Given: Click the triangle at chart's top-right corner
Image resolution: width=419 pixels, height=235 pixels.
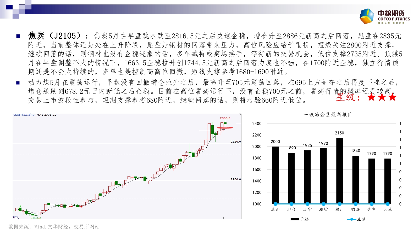Looking at the screenshot, I should 240,115.
